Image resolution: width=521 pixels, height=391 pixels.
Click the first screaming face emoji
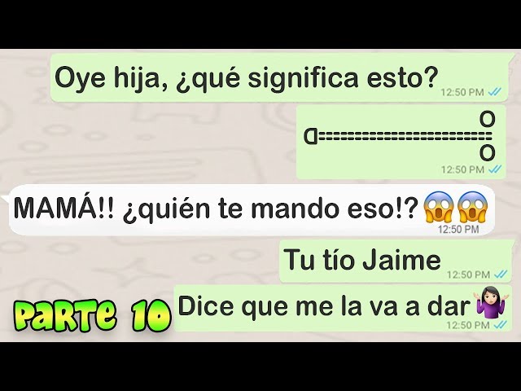point(439,208)
